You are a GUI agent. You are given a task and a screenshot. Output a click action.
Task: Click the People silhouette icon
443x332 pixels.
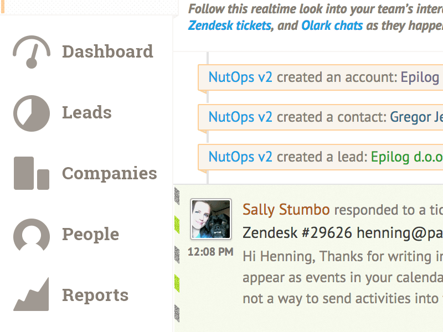coord(32,235)
